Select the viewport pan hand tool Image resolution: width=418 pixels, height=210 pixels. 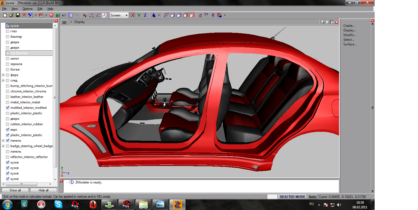327,22
